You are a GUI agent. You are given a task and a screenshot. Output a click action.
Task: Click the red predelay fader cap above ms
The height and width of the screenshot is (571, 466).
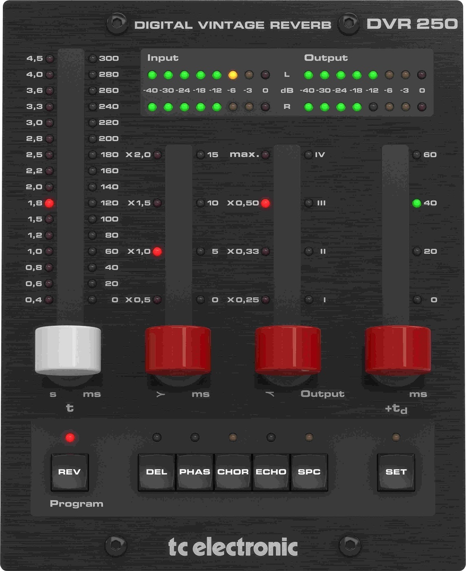(178, 350)
